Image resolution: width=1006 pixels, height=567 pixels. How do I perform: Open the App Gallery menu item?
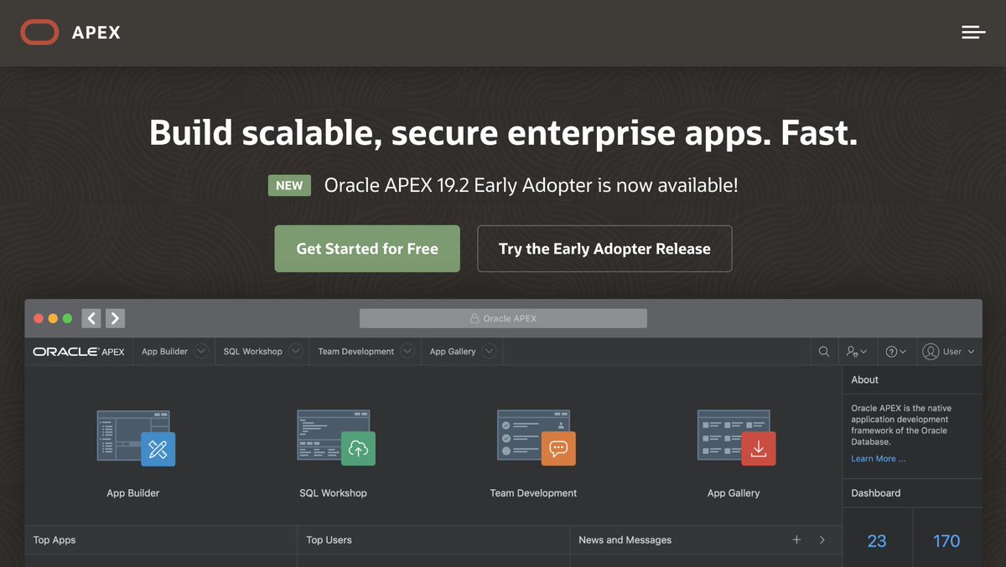click(453, 352)
